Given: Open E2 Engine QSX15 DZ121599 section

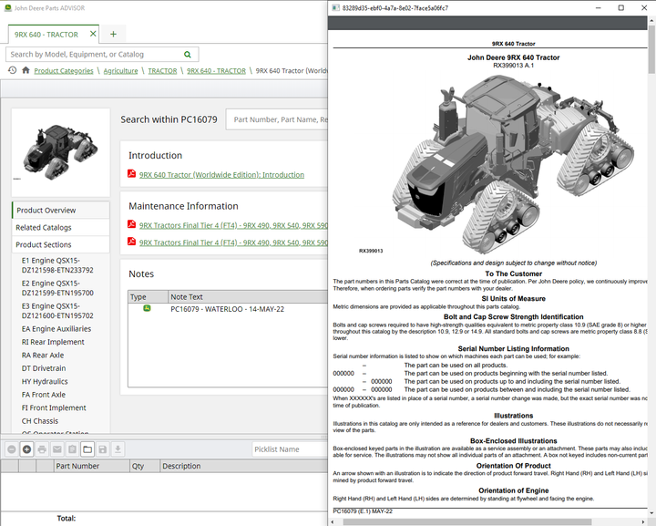Looking at the screenshot, I should (x=57, y=288).
